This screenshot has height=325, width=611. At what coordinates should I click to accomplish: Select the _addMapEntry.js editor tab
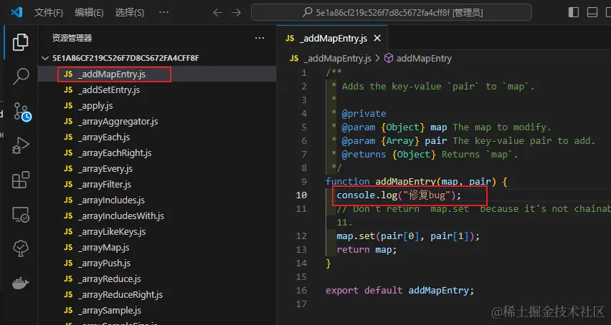[333, 39]
